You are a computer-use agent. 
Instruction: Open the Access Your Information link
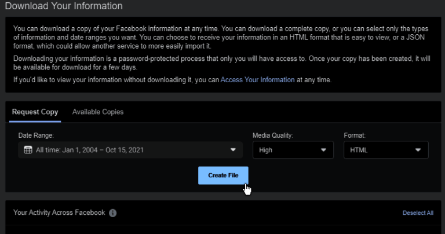(257, 80)
